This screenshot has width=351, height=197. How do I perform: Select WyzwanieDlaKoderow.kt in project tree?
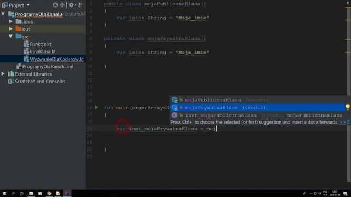57,59
